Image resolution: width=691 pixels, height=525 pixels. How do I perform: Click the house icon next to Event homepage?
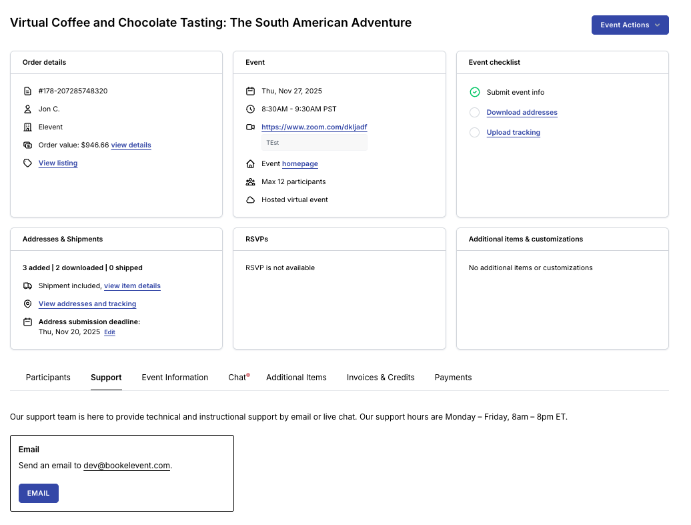pyautogui.click(x=250, y=163)
